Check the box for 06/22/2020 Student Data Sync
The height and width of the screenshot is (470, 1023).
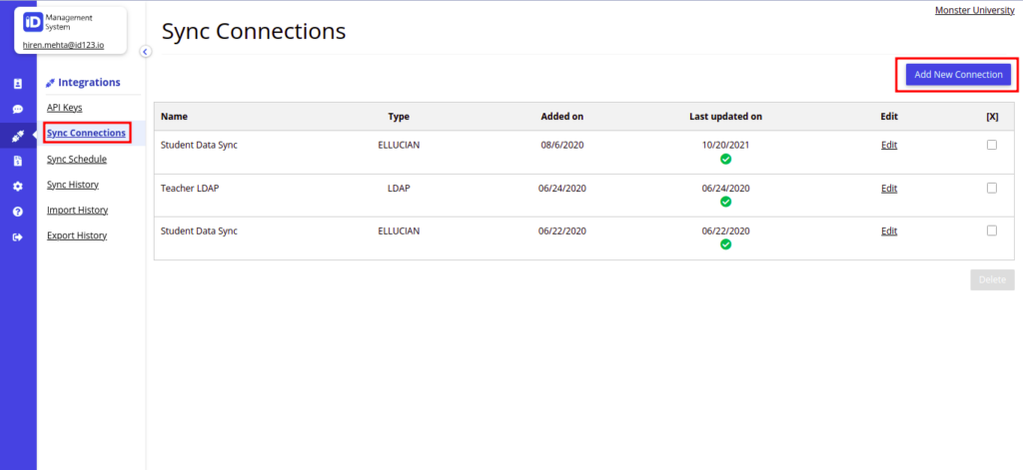click(x=992, y=231)
